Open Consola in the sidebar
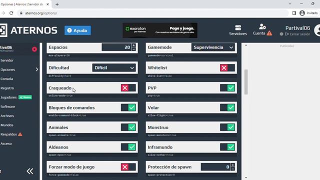The width and height of the screenshot is (320, 180). coord(6,79)
